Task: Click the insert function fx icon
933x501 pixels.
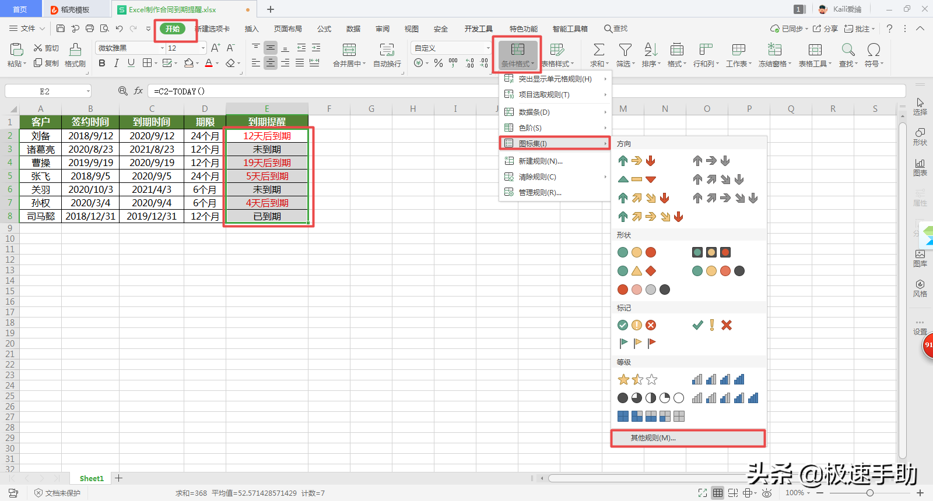Action: coord(138,91)
